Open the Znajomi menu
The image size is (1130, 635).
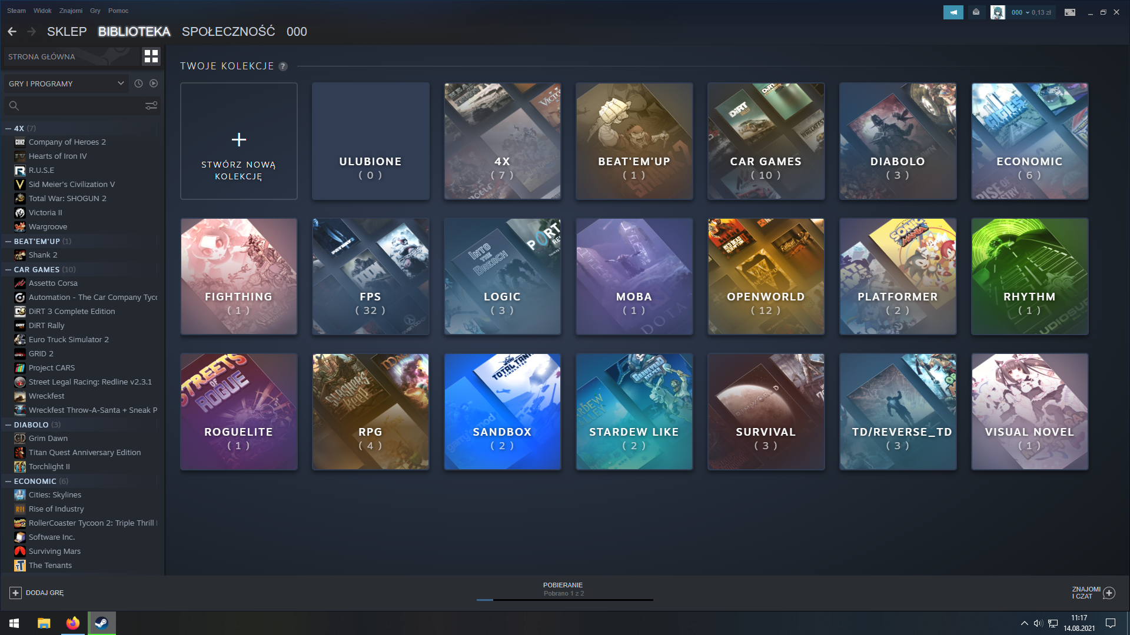[71, 11]
